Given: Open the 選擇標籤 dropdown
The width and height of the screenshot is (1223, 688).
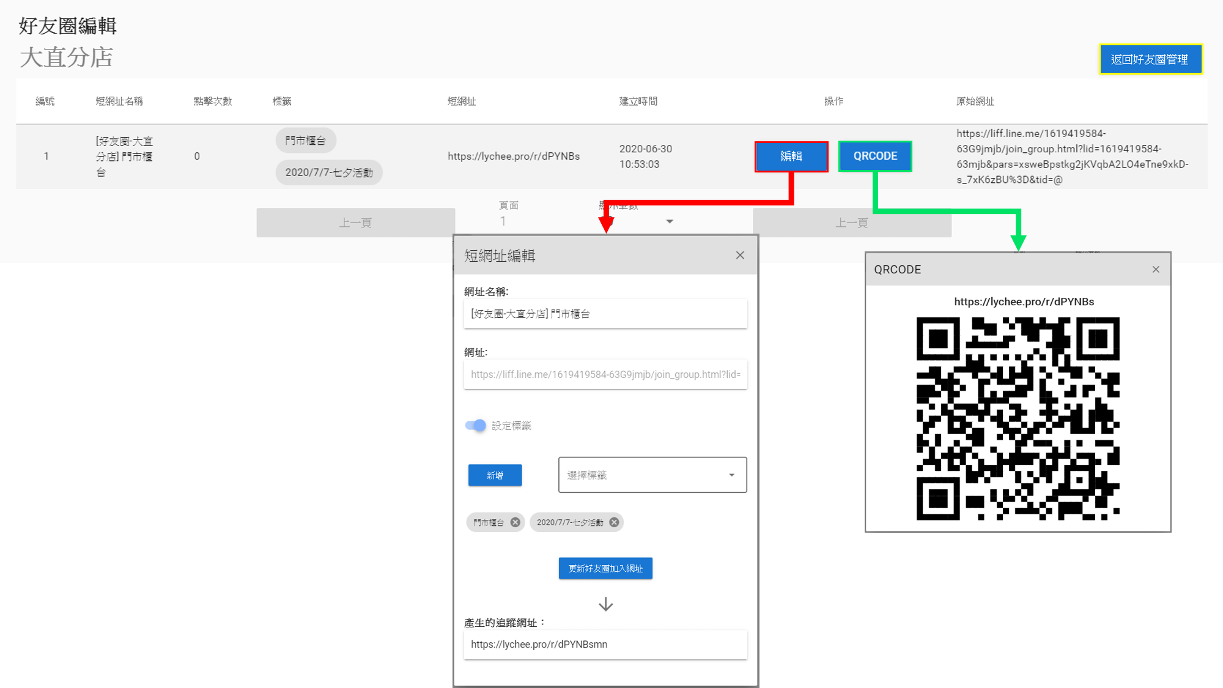Looking at the screenshot, I should [652, 475].
